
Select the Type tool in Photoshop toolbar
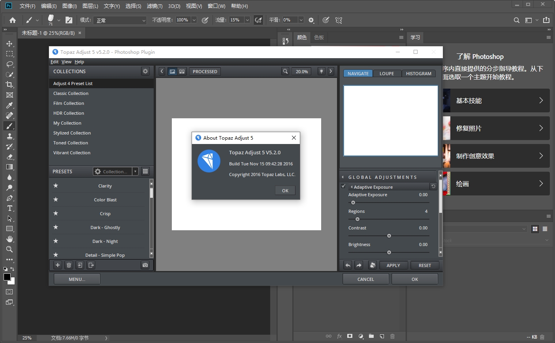(10, 208)
